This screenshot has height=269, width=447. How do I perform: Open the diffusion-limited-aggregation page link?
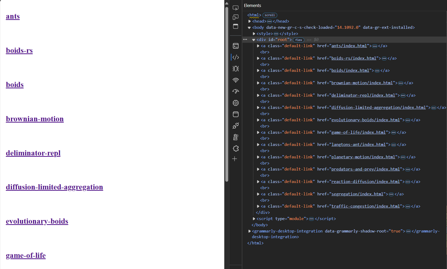click(x=55, y=187)
